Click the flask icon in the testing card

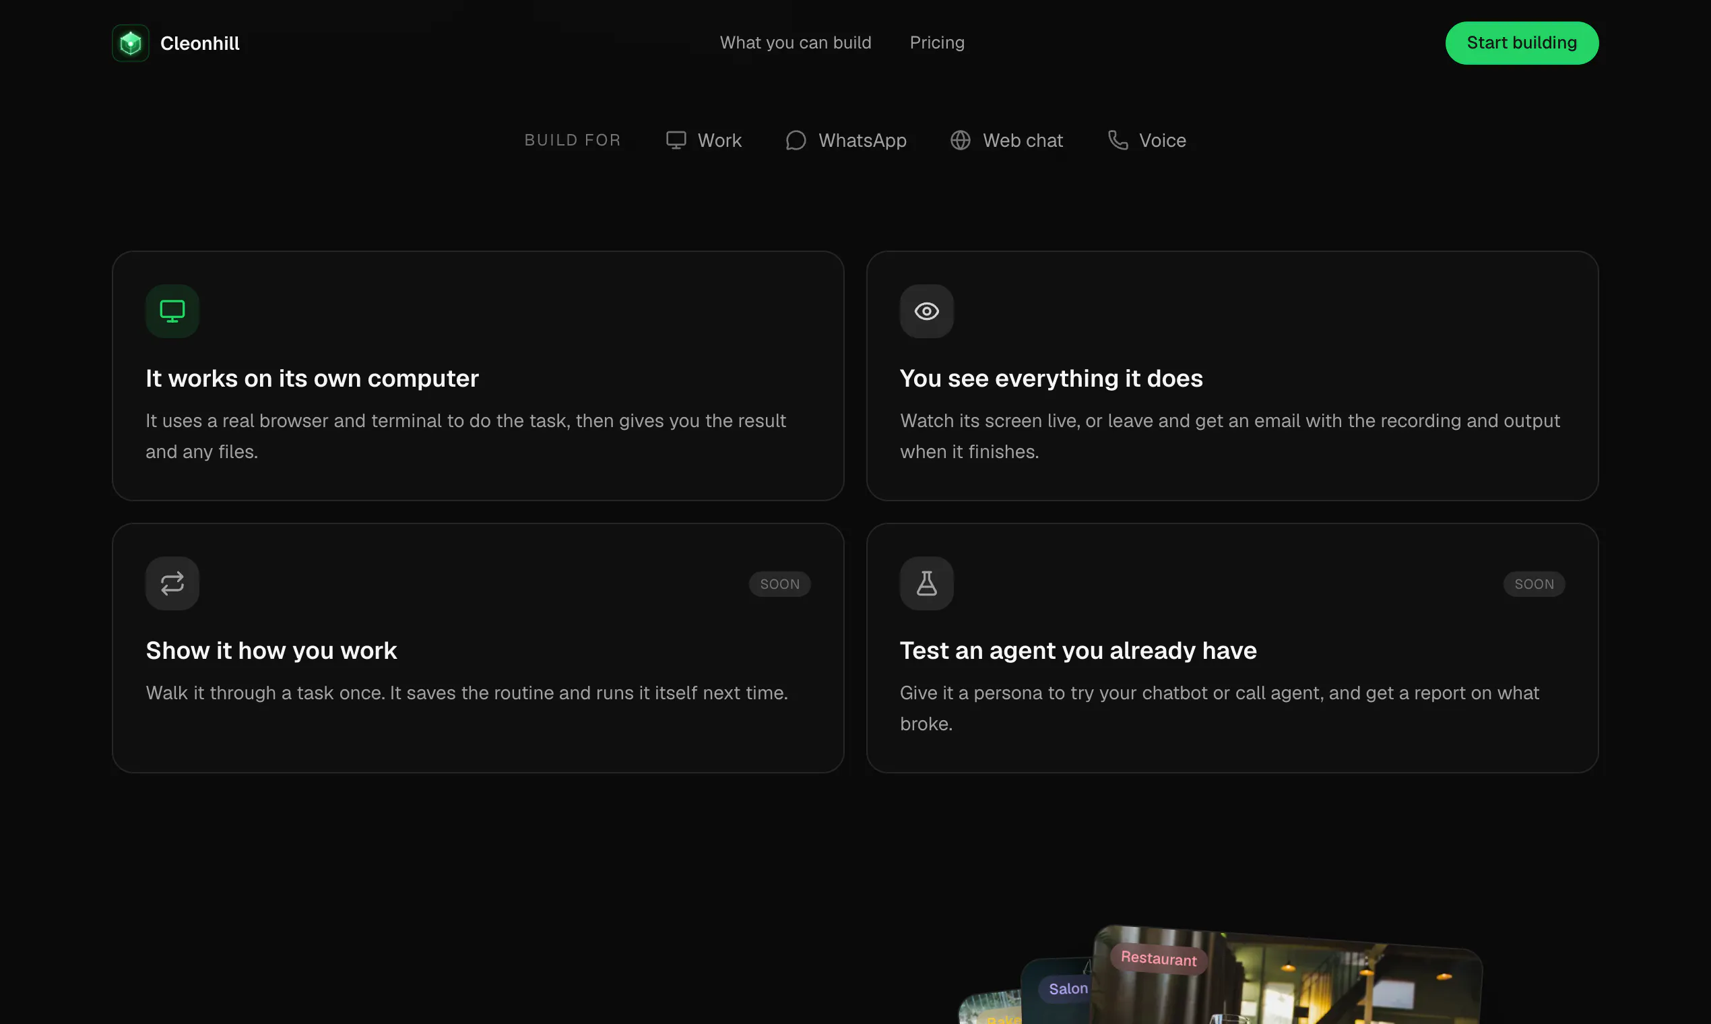[x=926, y=584]
